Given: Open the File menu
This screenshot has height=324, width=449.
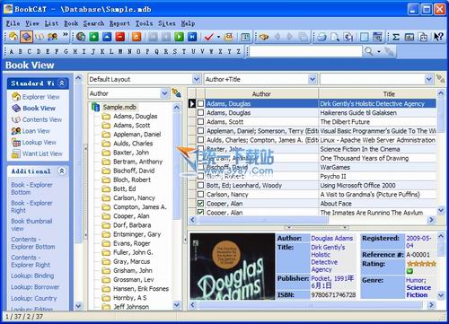Looking at the screenshot, I should click(x=13, y=23).
